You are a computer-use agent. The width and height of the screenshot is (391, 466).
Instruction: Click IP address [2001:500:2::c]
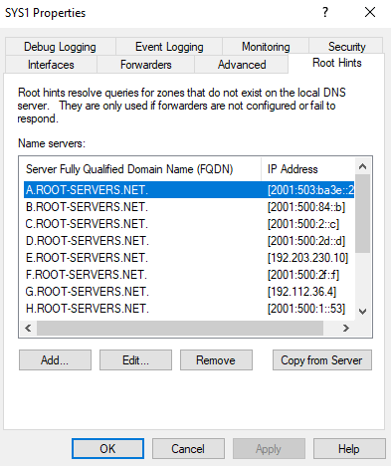tap(303, 224)
